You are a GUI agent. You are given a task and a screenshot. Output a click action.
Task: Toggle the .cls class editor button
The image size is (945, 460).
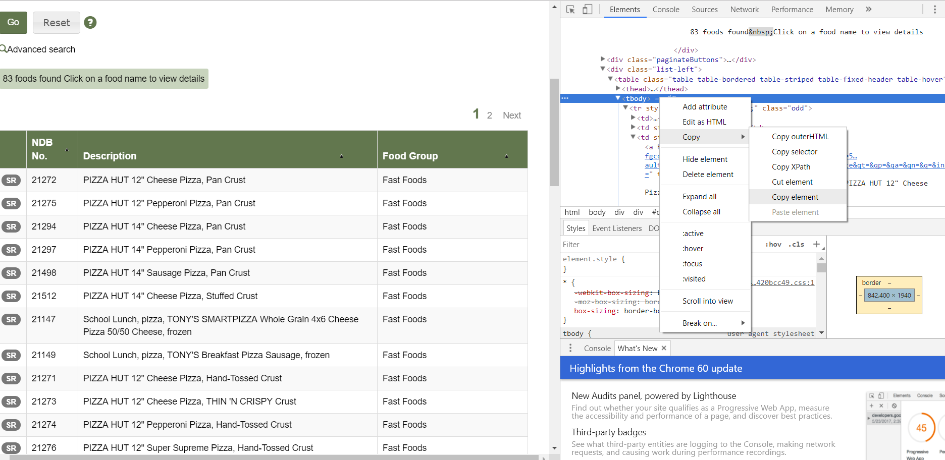[x=797, y=244]
